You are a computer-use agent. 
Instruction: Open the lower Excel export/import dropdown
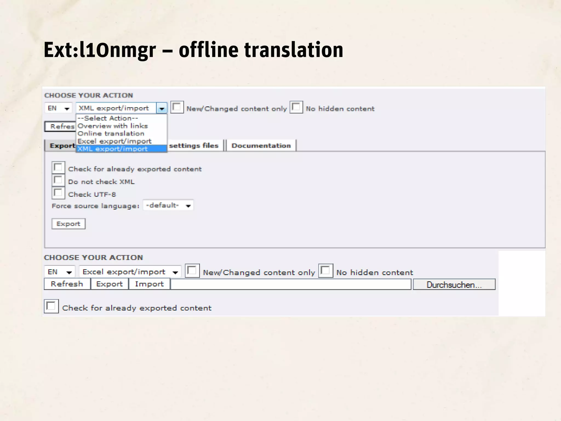tap(130, 272)
